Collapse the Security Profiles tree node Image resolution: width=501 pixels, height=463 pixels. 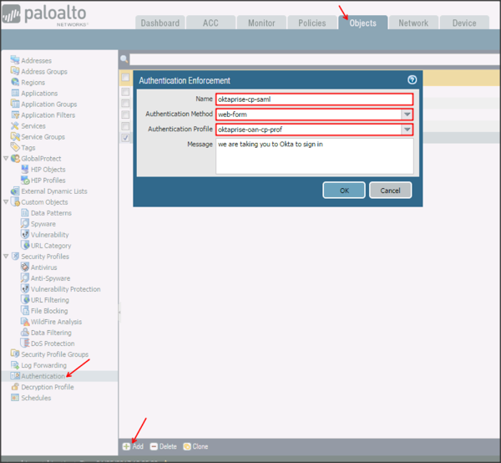coord(7,257)
